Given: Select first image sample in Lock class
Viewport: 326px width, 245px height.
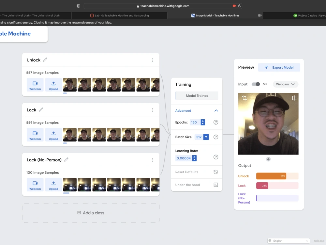Looking at the screenshot, I should (x=70, y=135).
